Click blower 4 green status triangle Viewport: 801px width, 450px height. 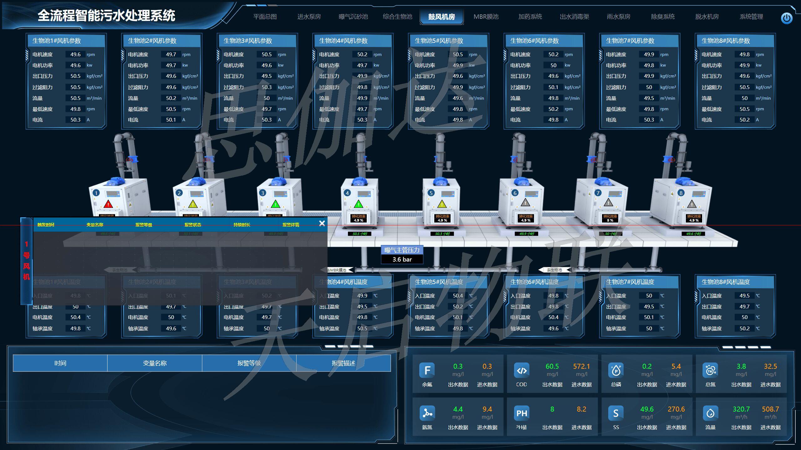(358, 204)
